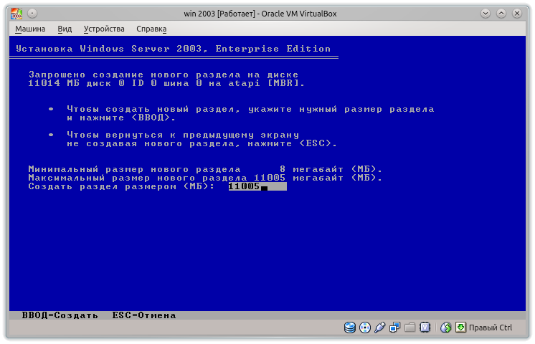Click the Установка Windows Server 2003 heading

(174, 49)
